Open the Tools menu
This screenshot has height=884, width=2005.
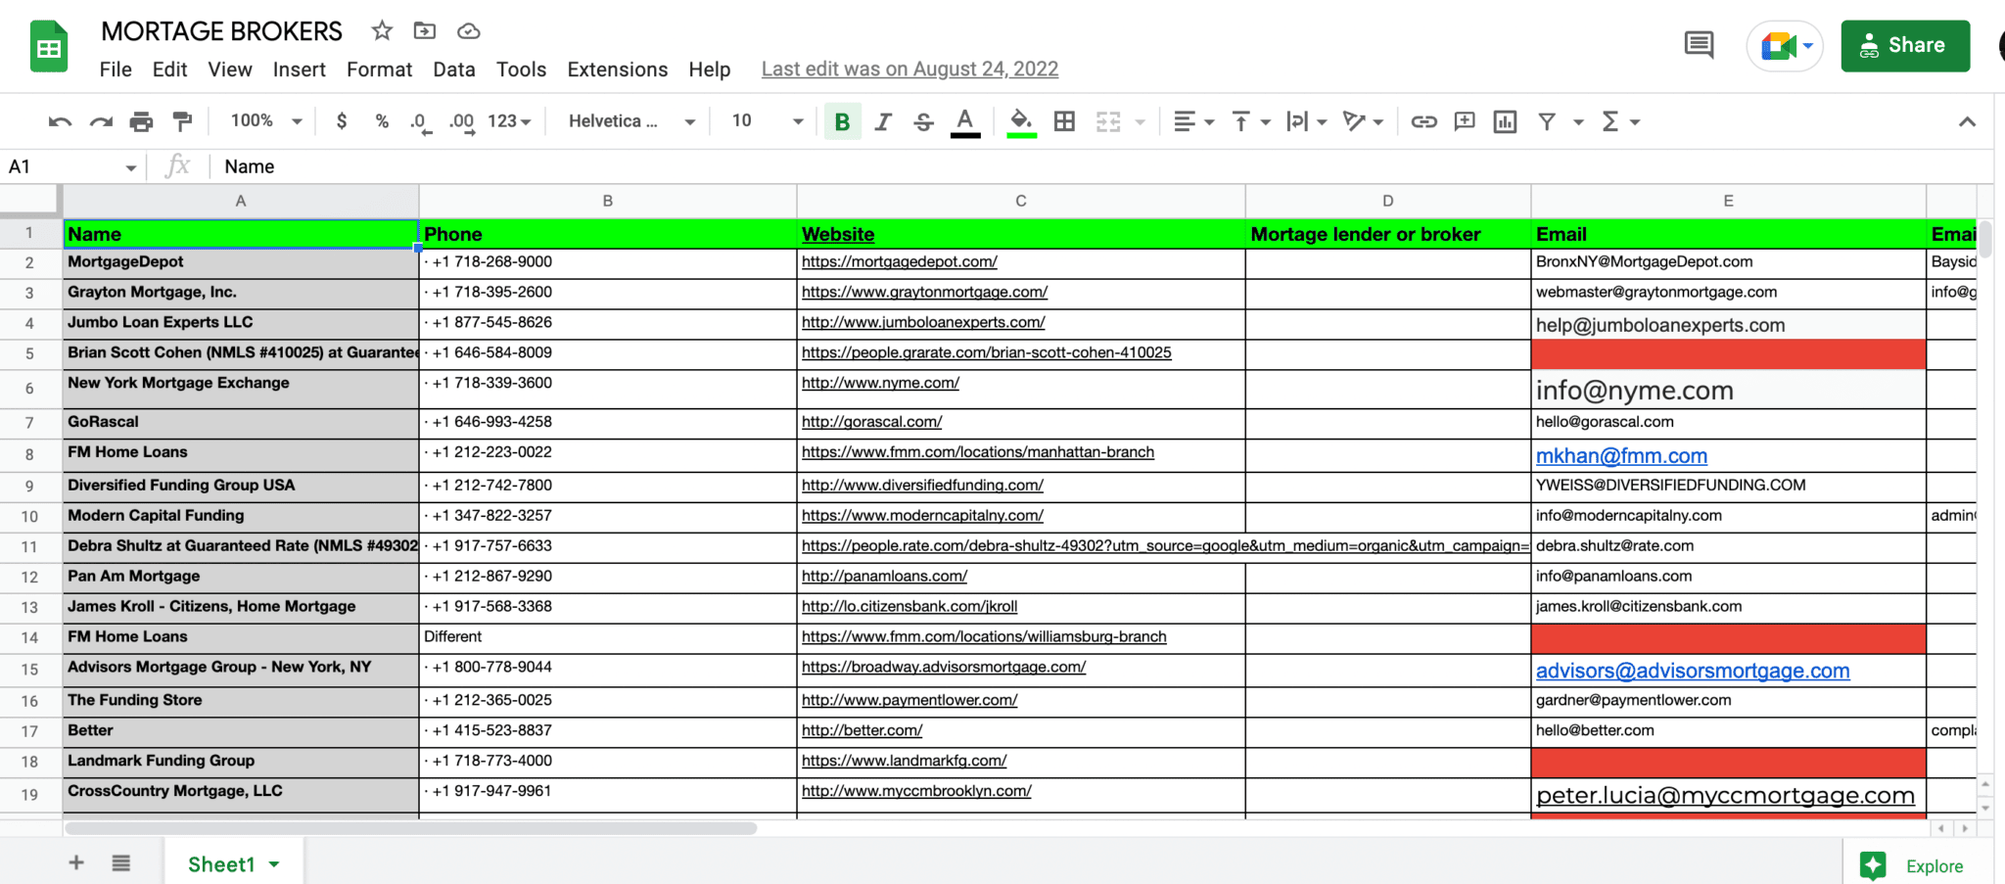pyautogui.click(x=521, y=70)
